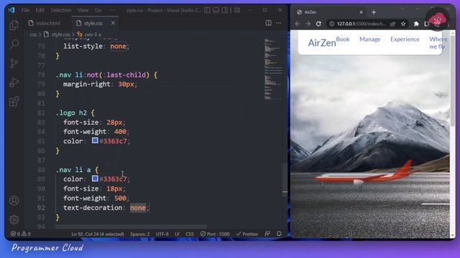Click line number 88 in gutter

[41, 170]
